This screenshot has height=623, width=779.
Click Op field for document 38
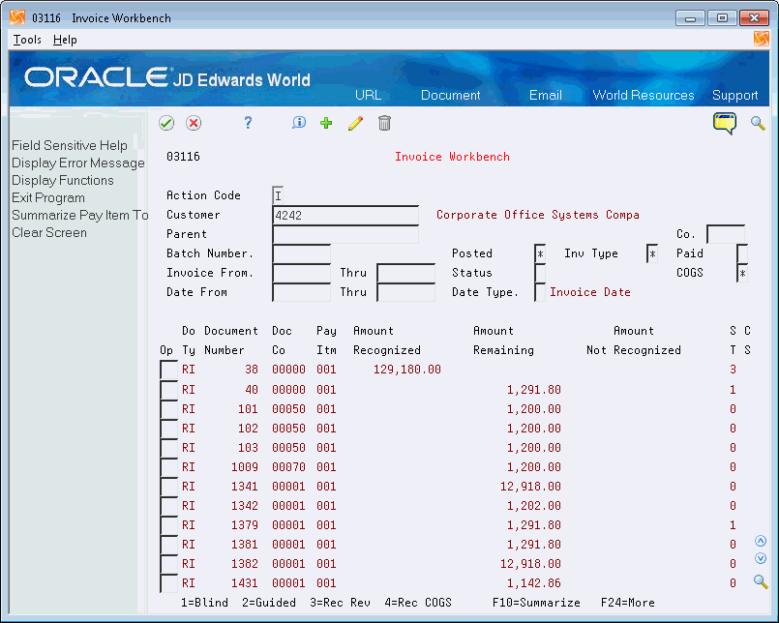pyautogui.click(x=169, y=371)
